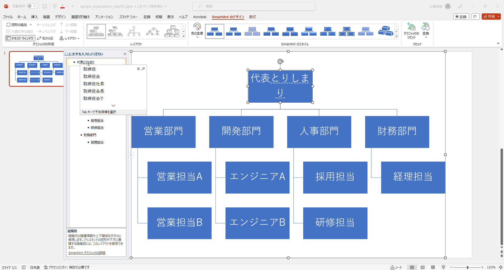Expand more IME prediction candidates
This screenshot has height=270, width=504.
(x=113, y=106)
